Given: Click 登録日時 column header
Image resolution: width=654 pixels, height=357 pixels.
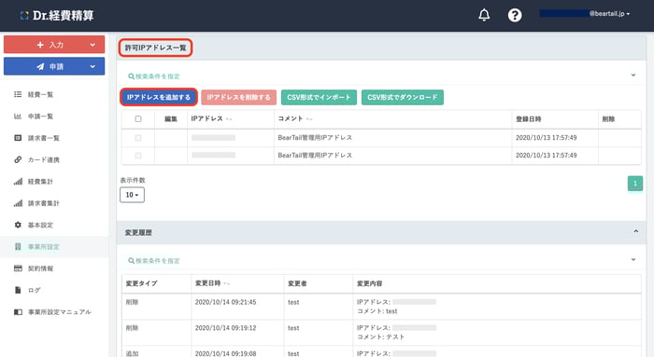Looking at the screenshot, I should 529,119.
